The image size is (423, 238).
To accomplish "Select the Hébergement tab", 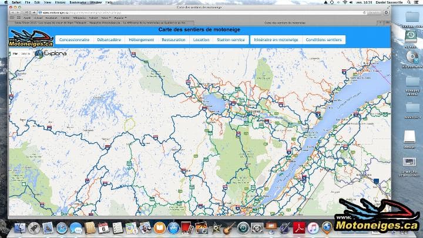I will point(142,40).
